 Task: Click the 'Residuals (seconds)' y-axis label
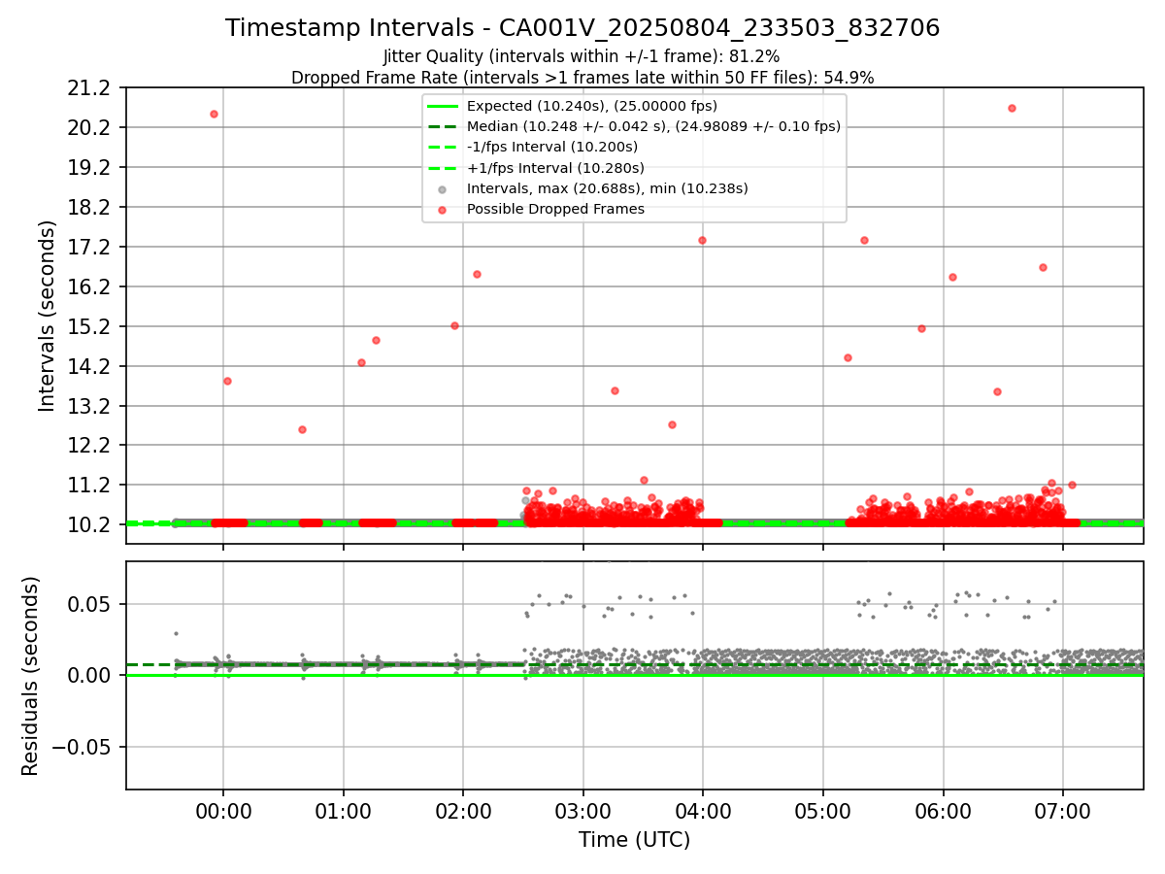point(30,676)
